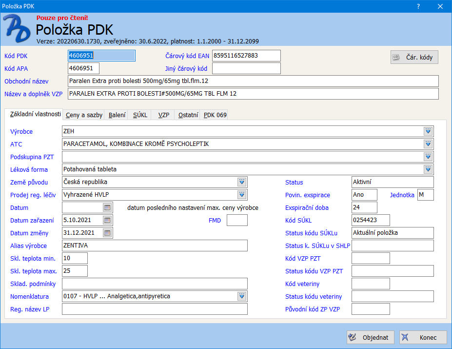This screenshot has height=349, width=452.
Task: Open calendar picker for Datum field
Action: click(107, 207)
